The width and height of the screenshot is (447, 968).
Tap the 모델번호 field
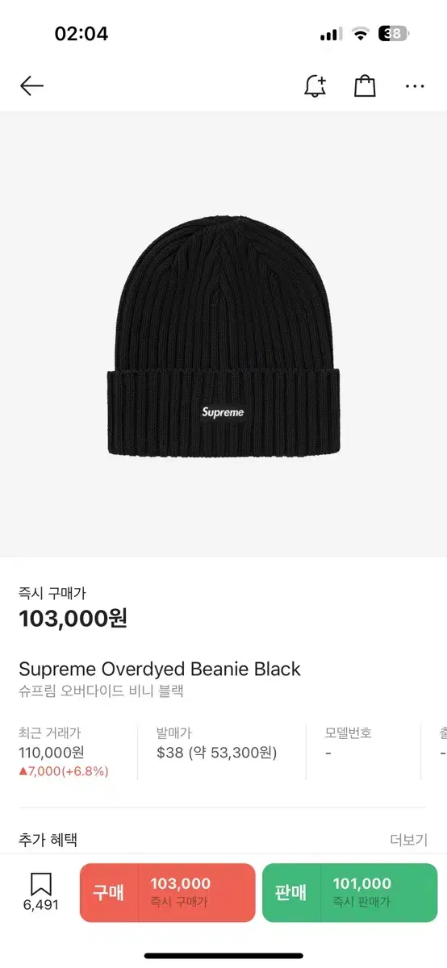[x=349, y=743]
